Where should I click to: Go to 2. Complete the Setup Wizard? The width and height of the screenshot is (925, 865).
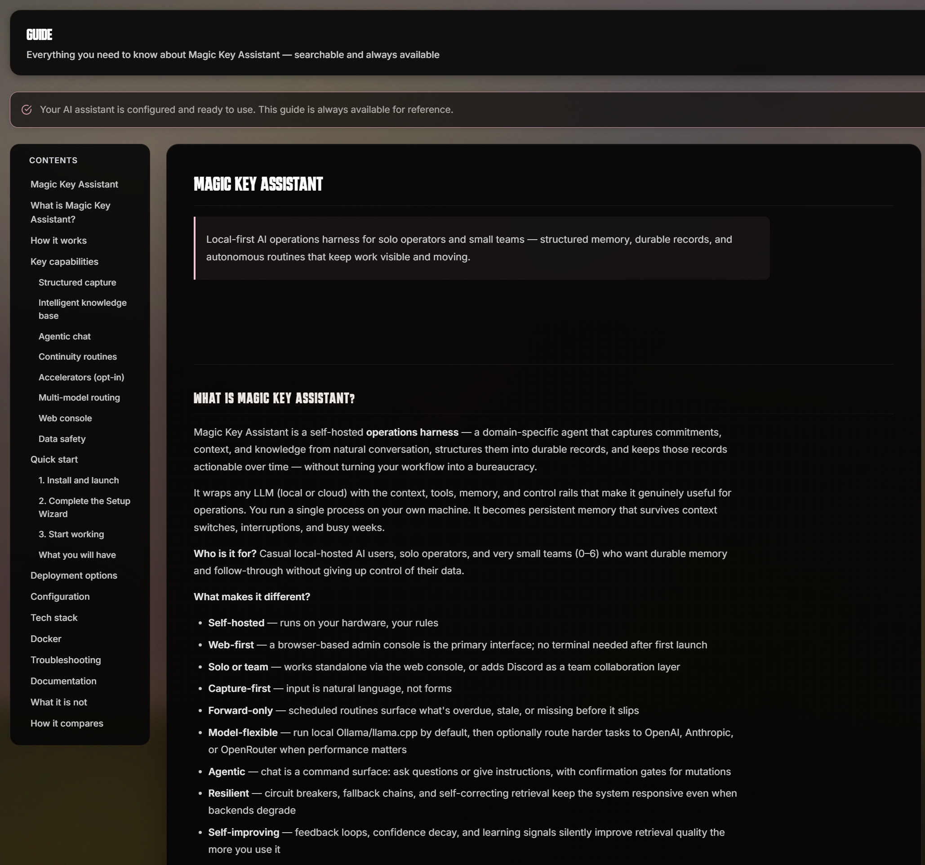(x=84, y=507)
